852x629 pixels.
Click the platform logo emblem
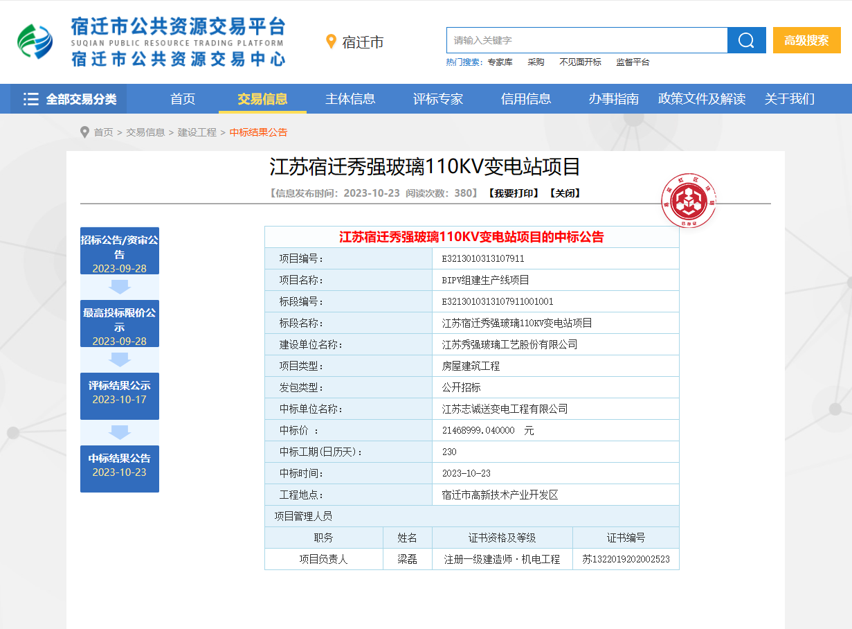coord(35,42)
